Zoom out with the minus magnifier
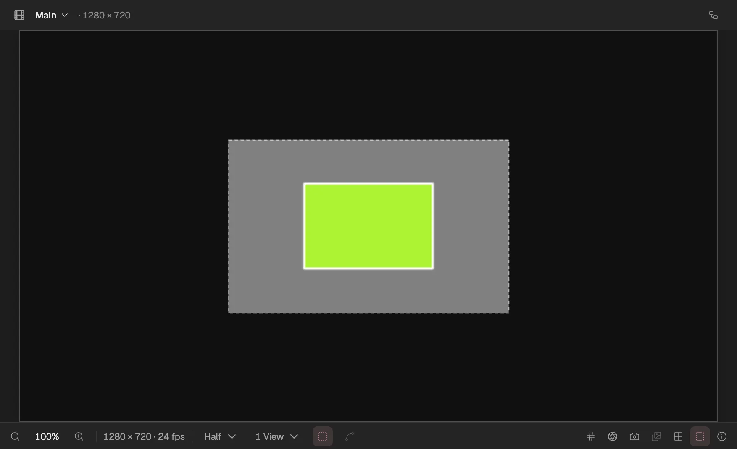This screenshot has width=737, height=449. 15,436
